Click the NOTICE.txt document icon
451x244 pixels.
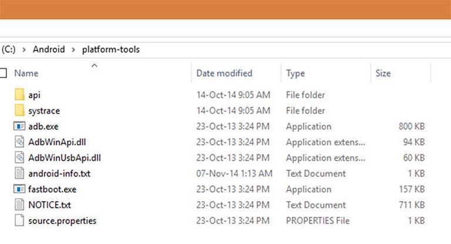(x=19, y=205)
